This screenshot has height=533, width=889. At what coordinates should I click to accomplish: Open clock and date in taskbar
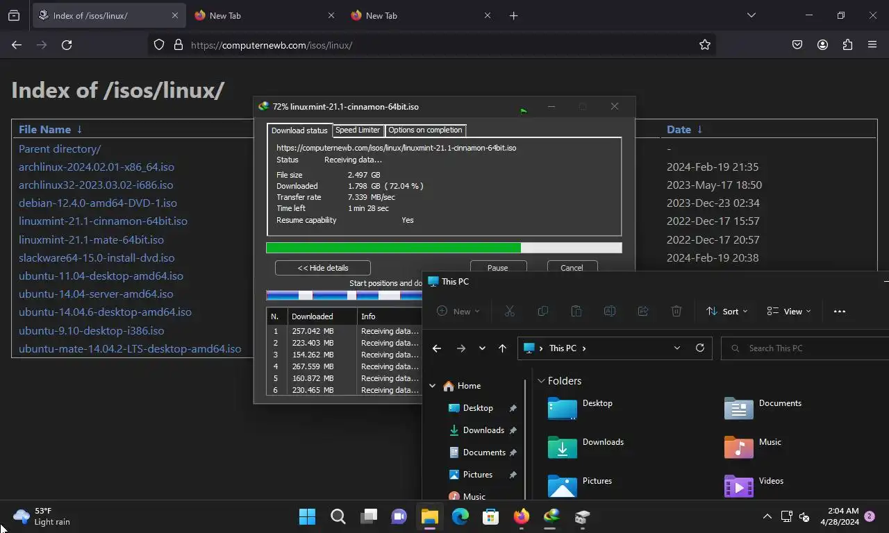click(x=839, y=516)
